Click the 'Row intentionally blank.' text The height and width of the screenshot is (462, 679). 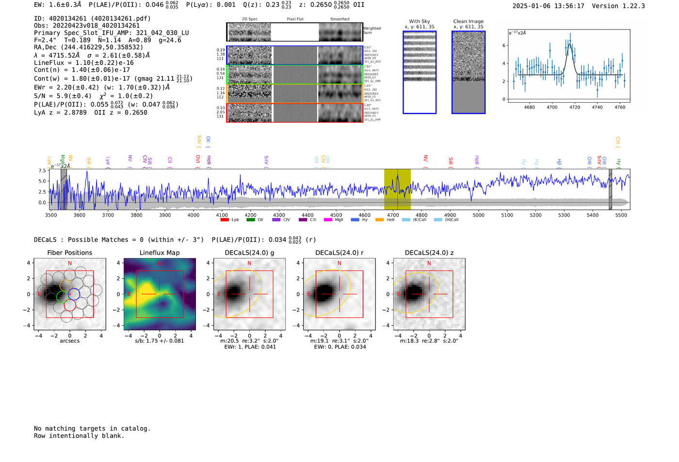(79, 436)
